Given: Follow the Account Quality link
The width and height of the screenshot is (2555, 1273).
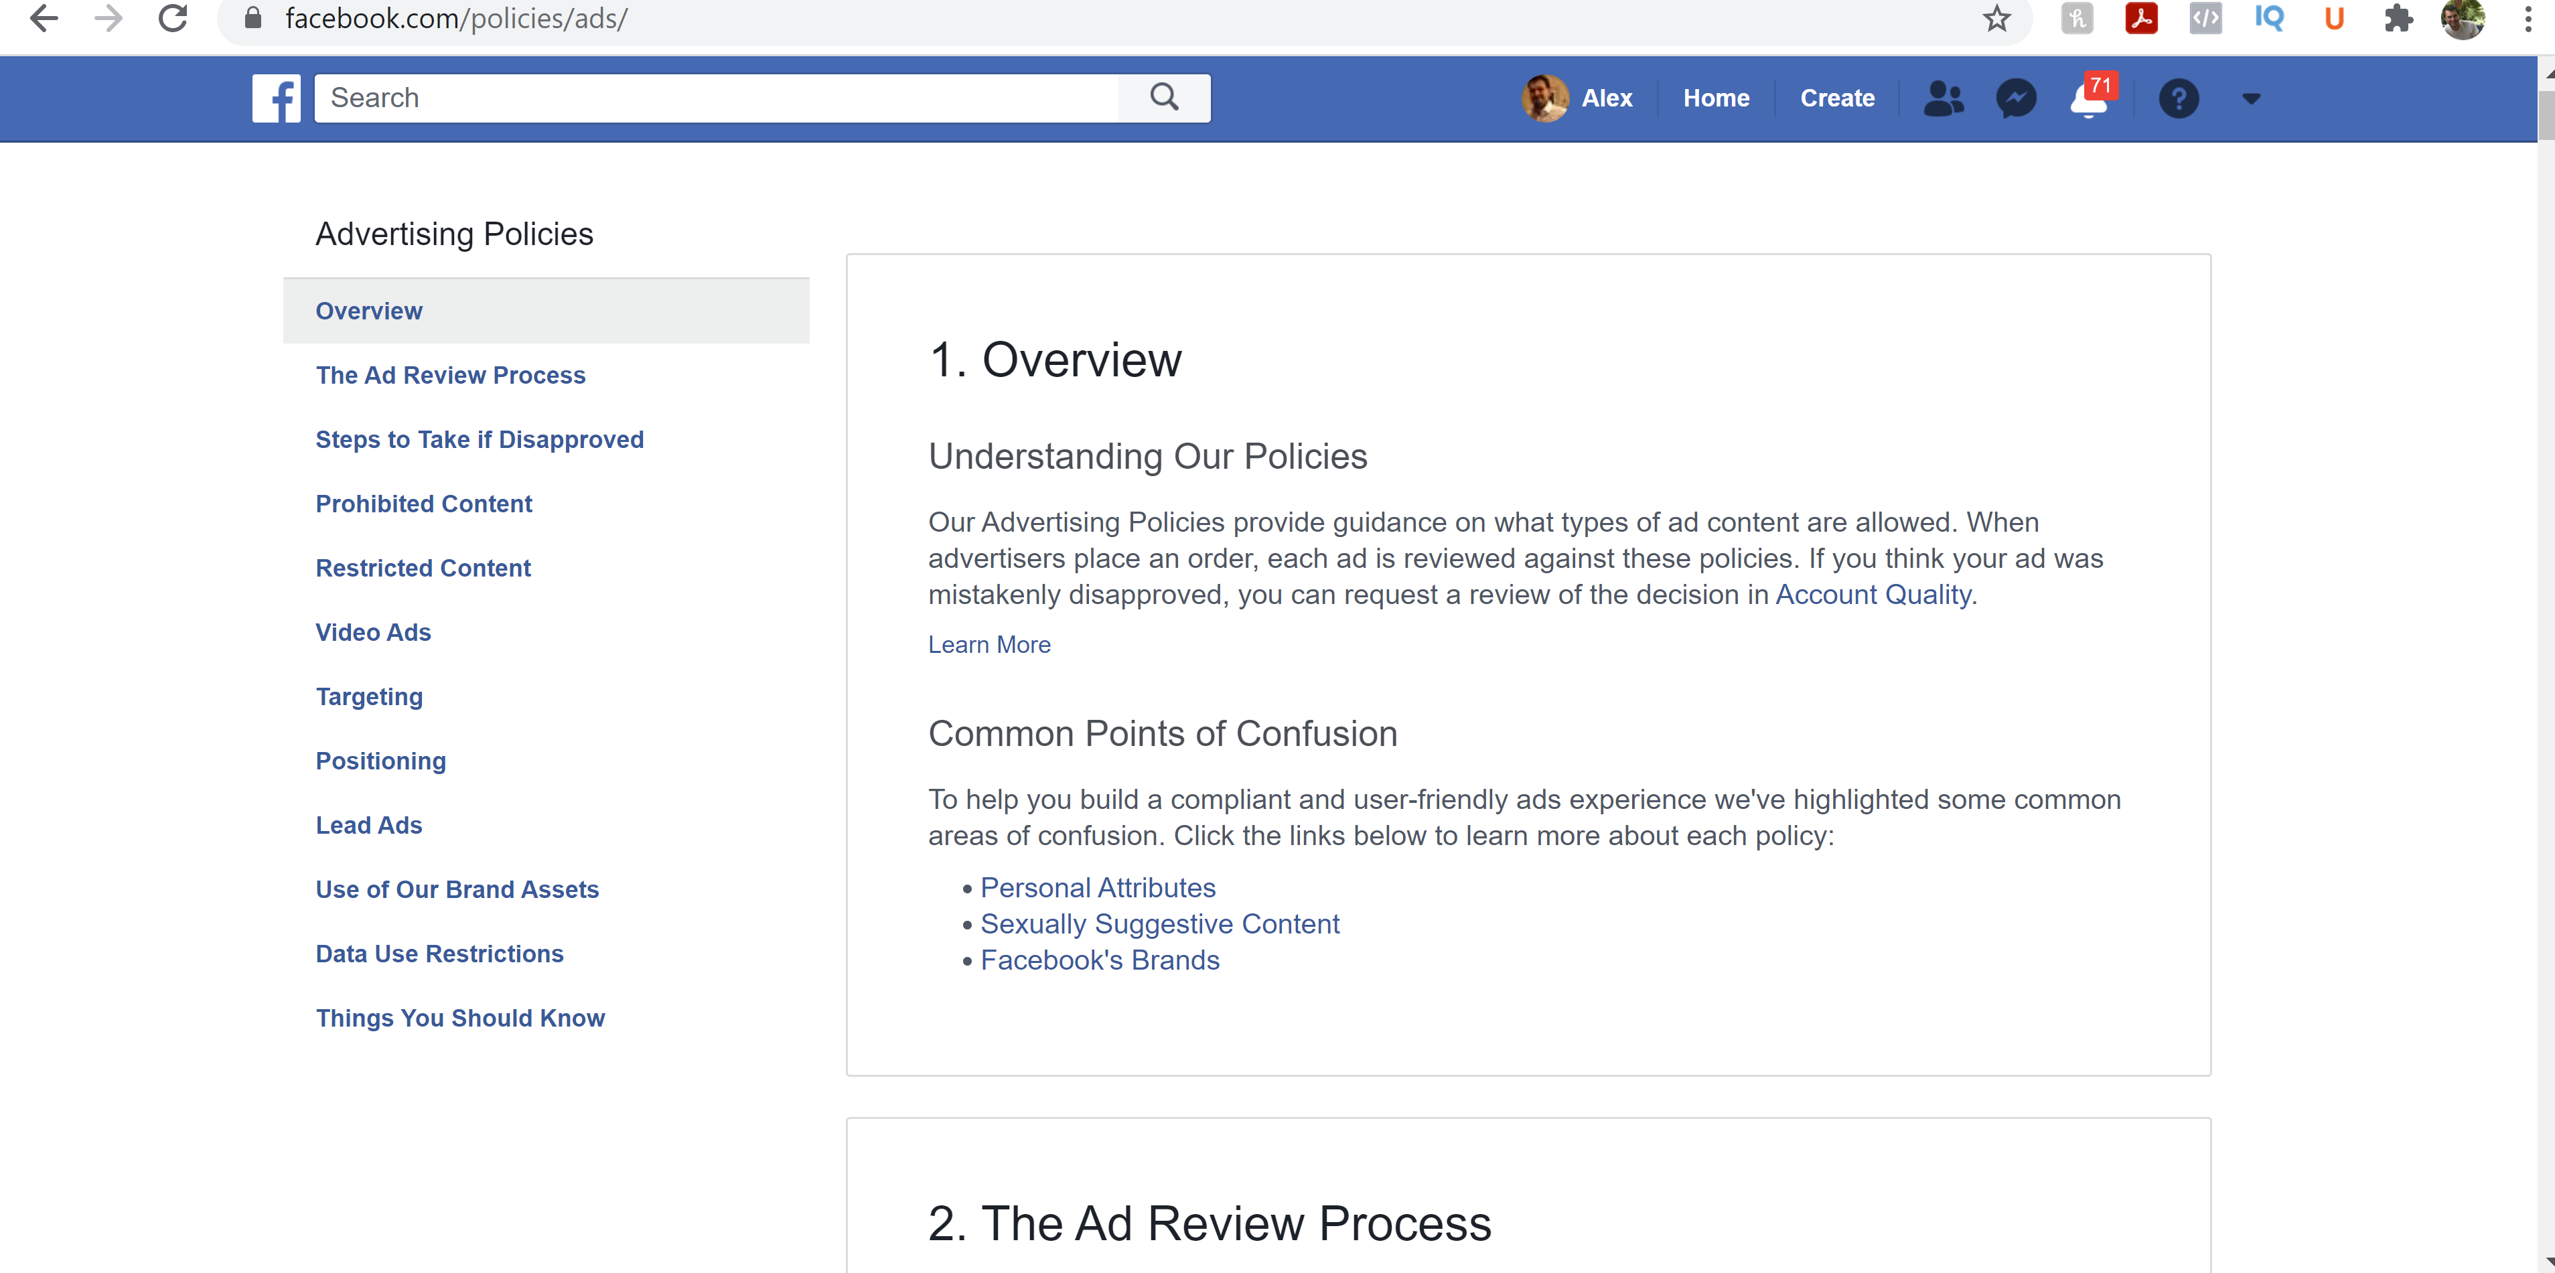Looking at the screenshot, I should [1873, 594].
